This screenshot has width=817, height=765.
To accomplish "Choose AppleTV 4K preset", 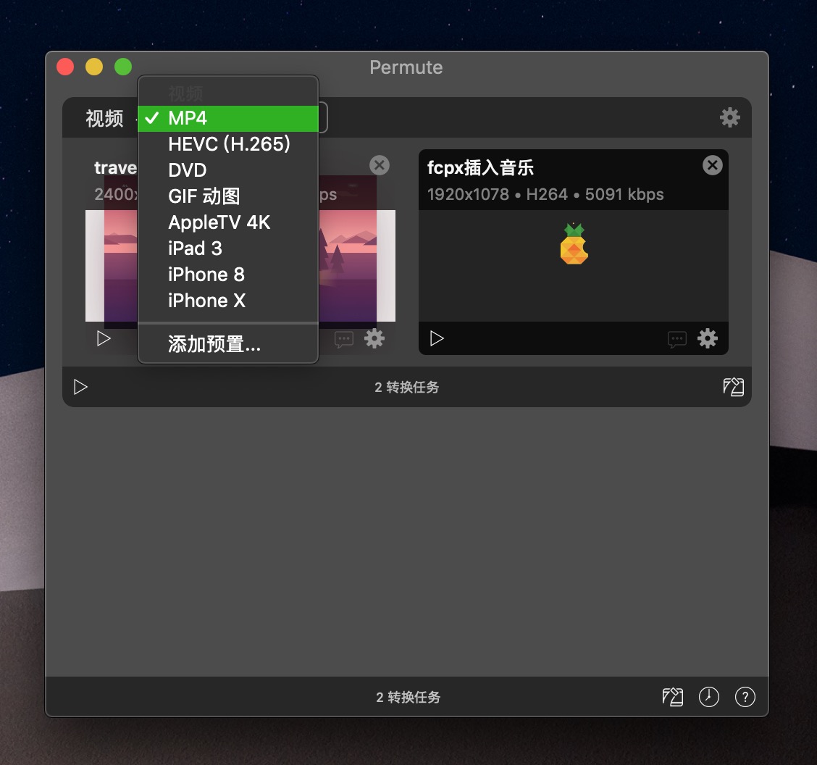I will [x=228, y=222].
